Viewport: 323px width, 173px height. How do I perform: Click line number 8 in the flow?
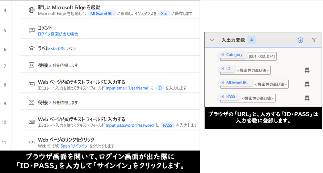tap(5, 85)
